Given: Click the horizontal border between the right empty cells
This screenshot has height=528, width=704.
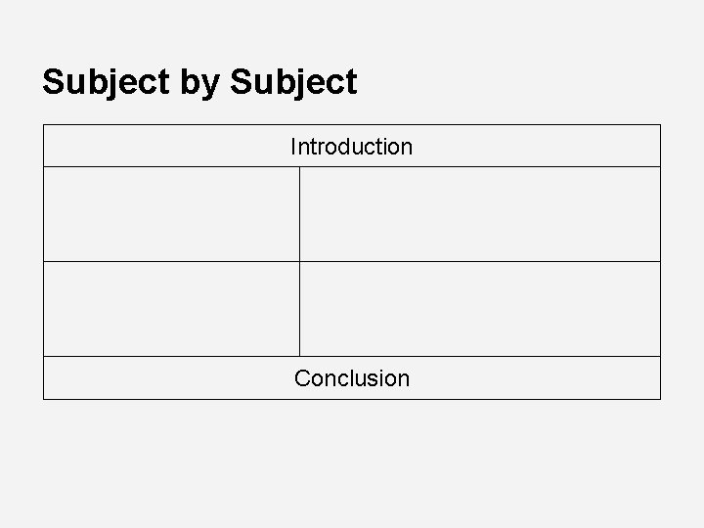Looking at the screenshot, I should point(479,261).
